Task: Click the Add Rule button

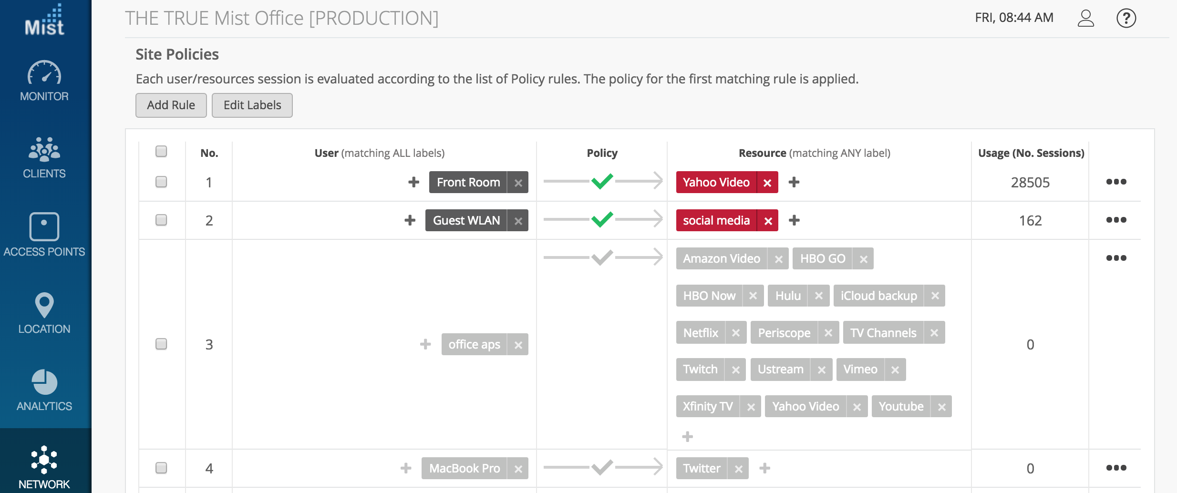Action: click(171, 105)
